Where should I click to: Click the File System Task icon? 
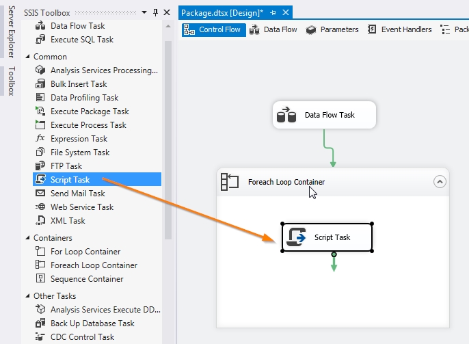coord(40,152)
